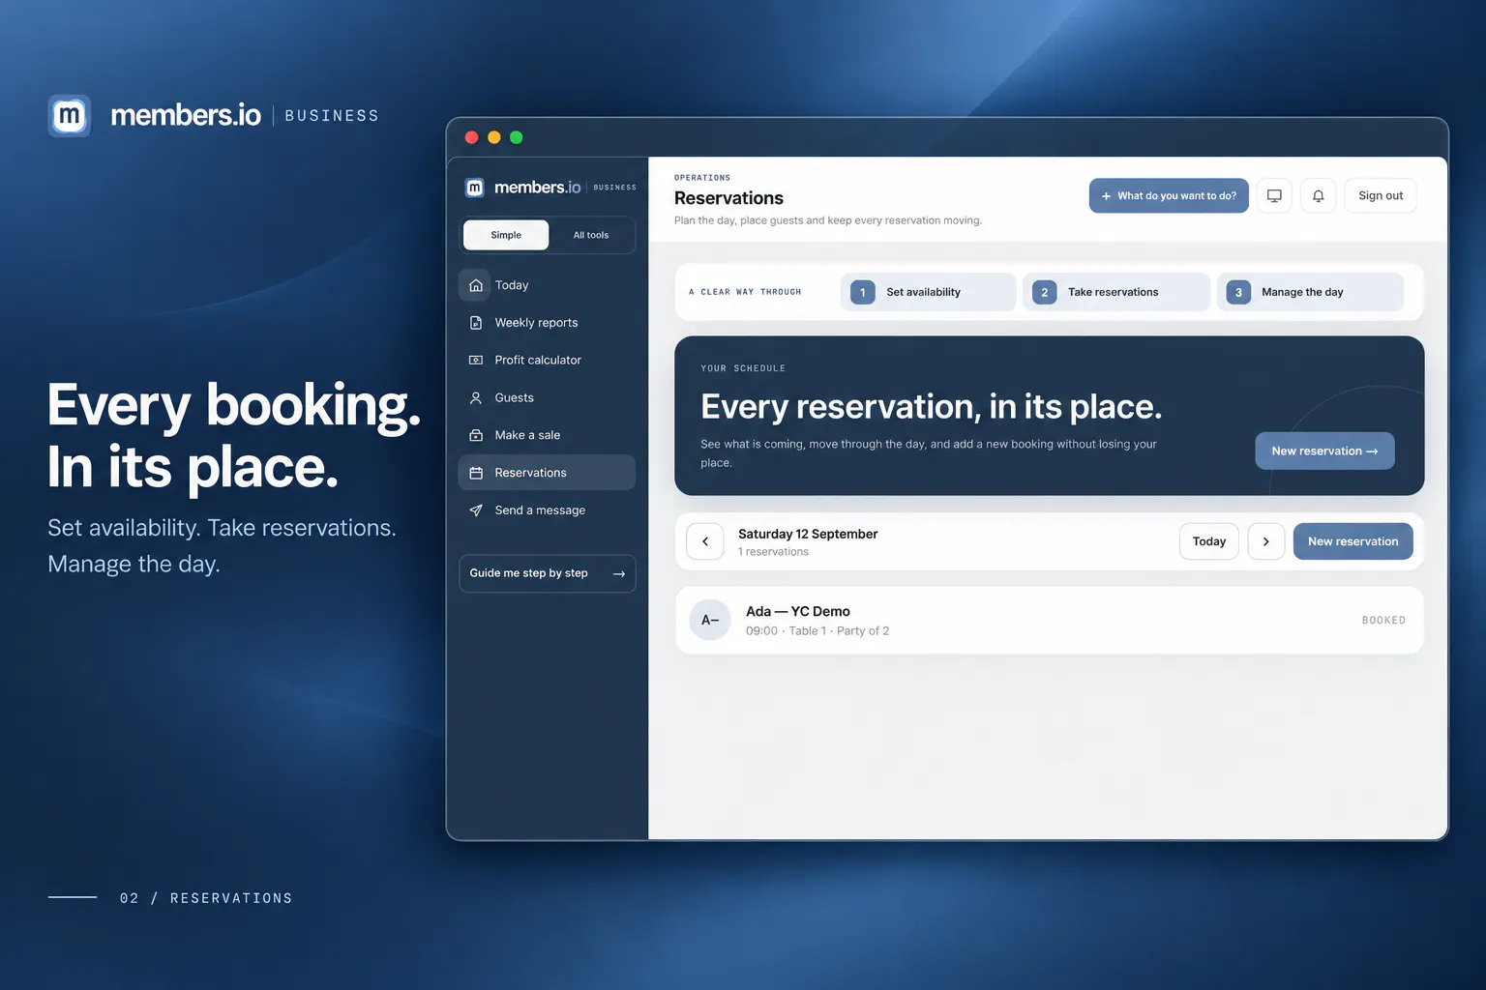Go to next day chevron

pyautogui.click(x=1265, y=541)
